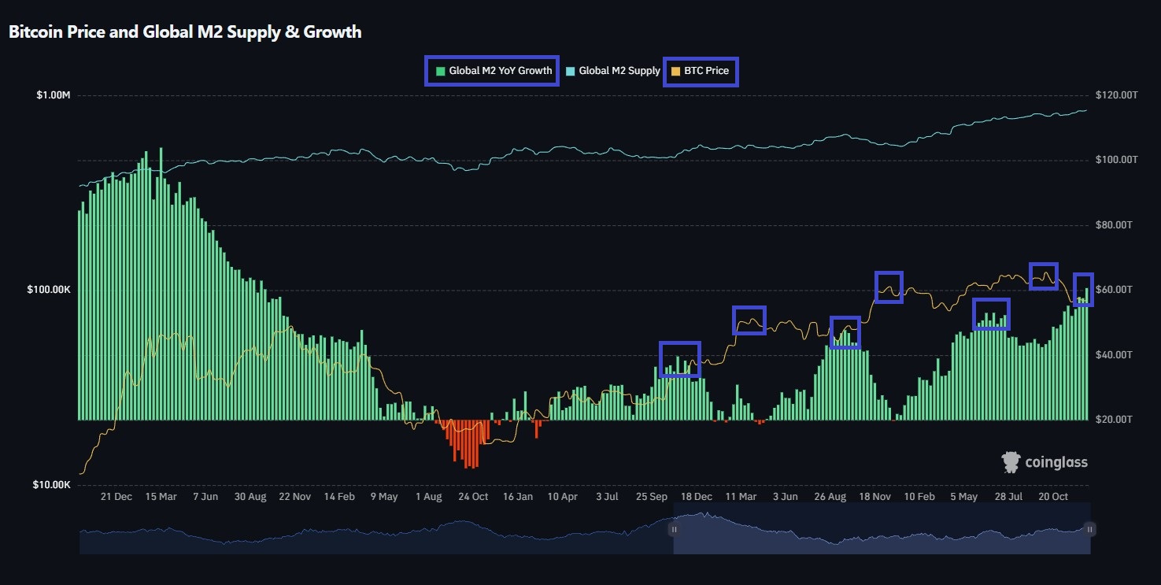Click the cyan Global M2 Supply legend square
The height and width of the screenshot is (585, 1161).
[571, 71]
